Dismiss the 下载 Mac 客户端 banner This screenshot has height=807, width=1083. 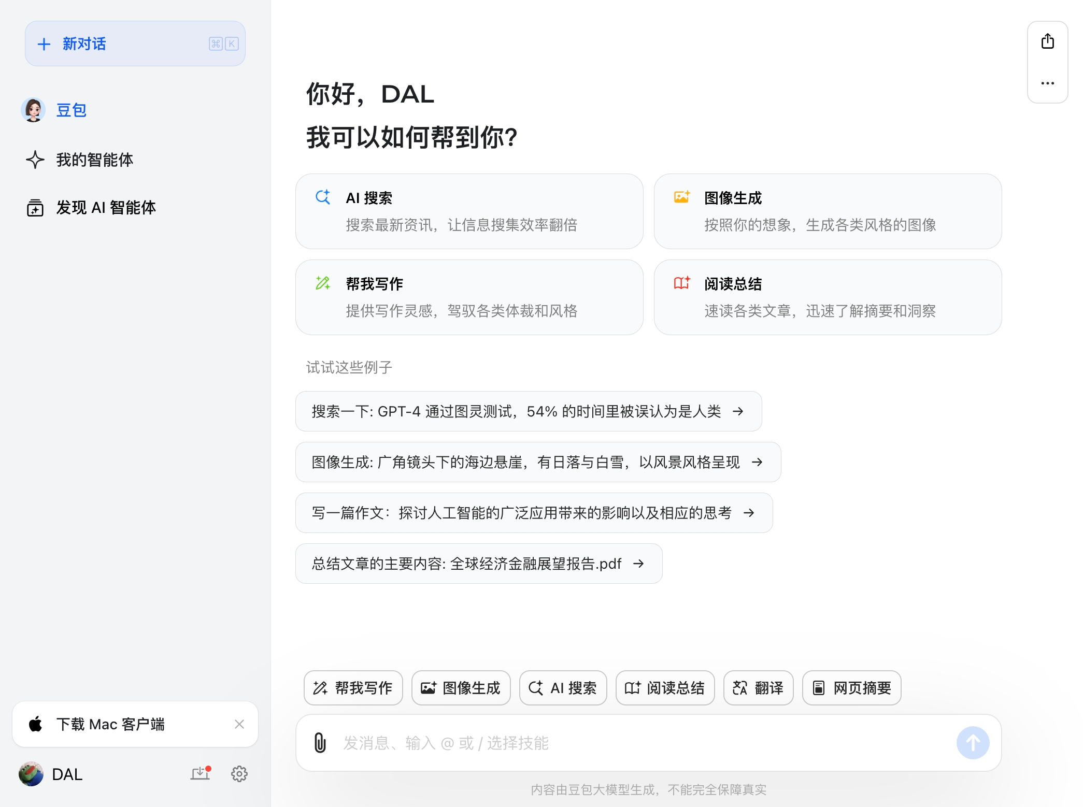(x=239, y=724)
